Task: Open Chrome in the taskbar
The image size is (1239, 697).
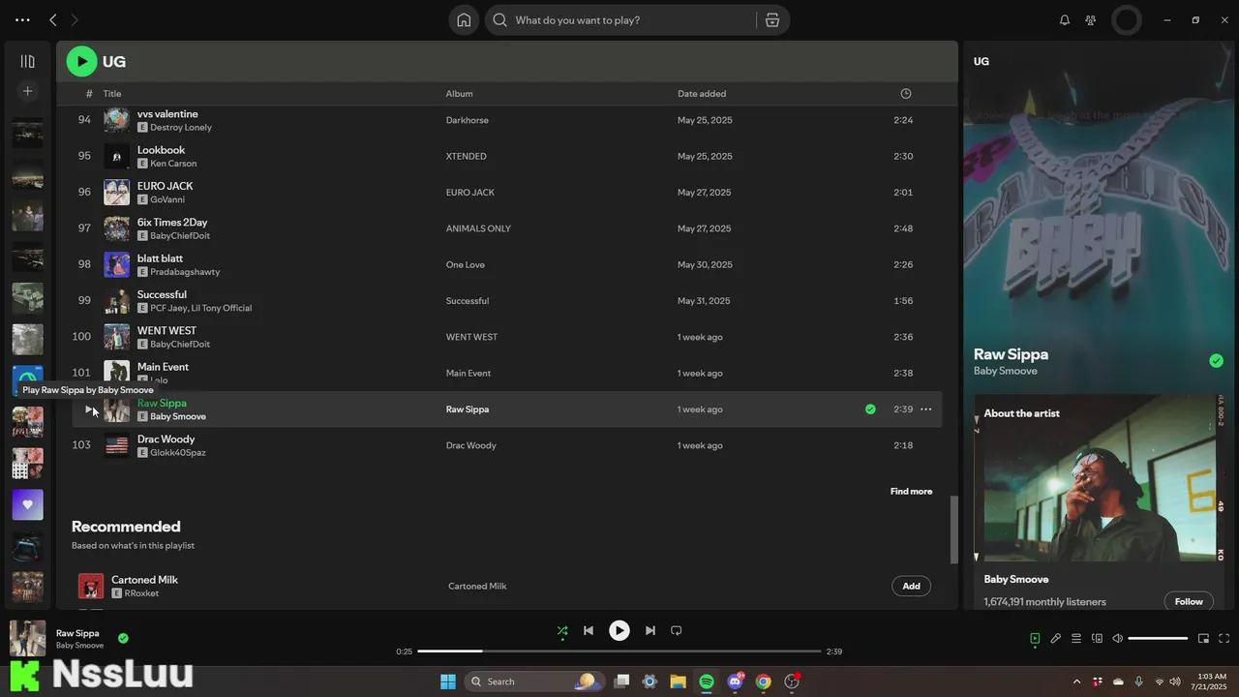Action: 764,682
